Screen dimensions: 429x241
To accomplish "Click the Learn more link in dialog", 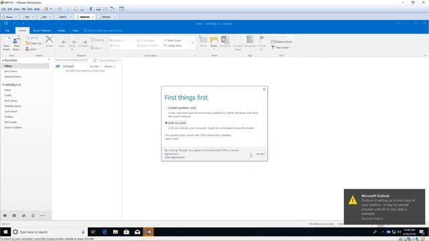I will tap(172, 139).
